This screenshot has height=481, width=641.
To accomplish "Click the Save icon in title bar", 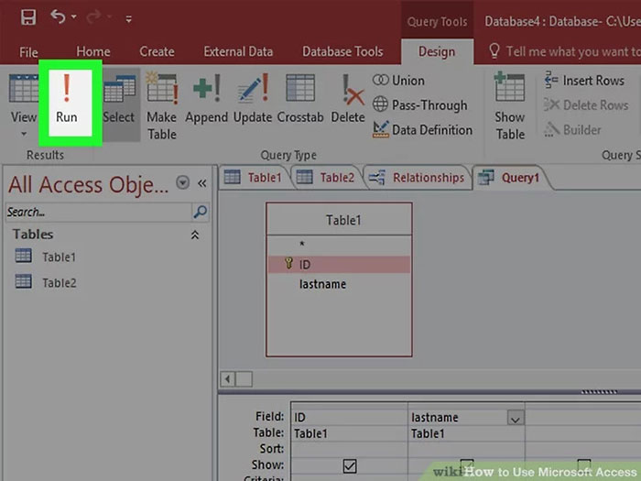I will coord(28,17).
